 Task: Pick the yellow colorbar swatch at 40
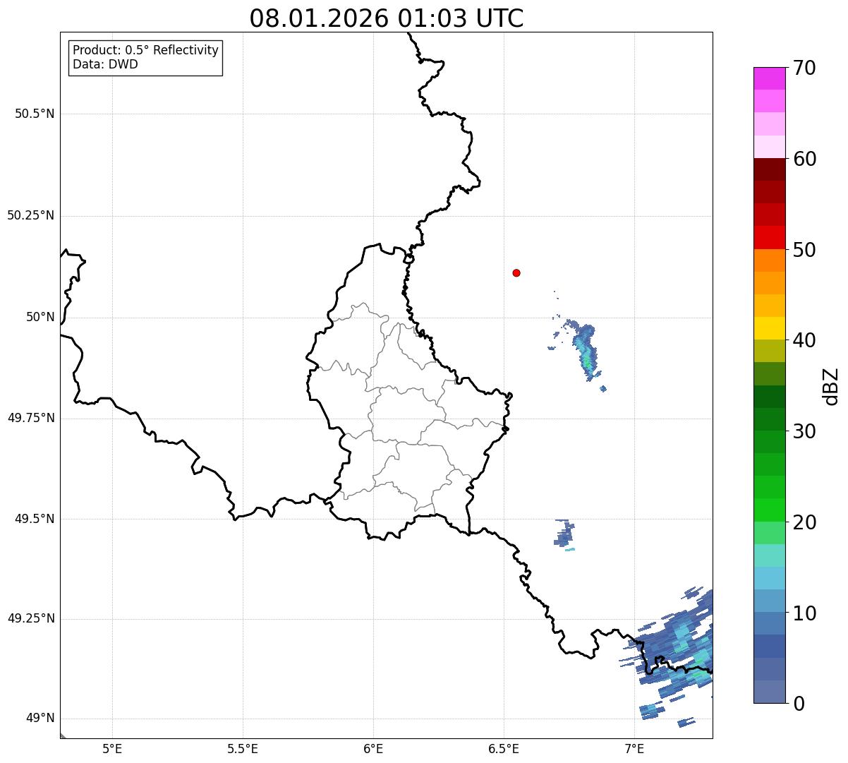pyautogui.click(x=769, y=329)
